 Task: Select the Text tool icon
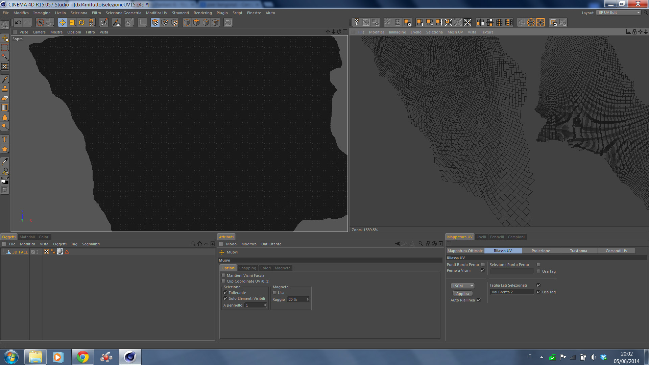5,139
